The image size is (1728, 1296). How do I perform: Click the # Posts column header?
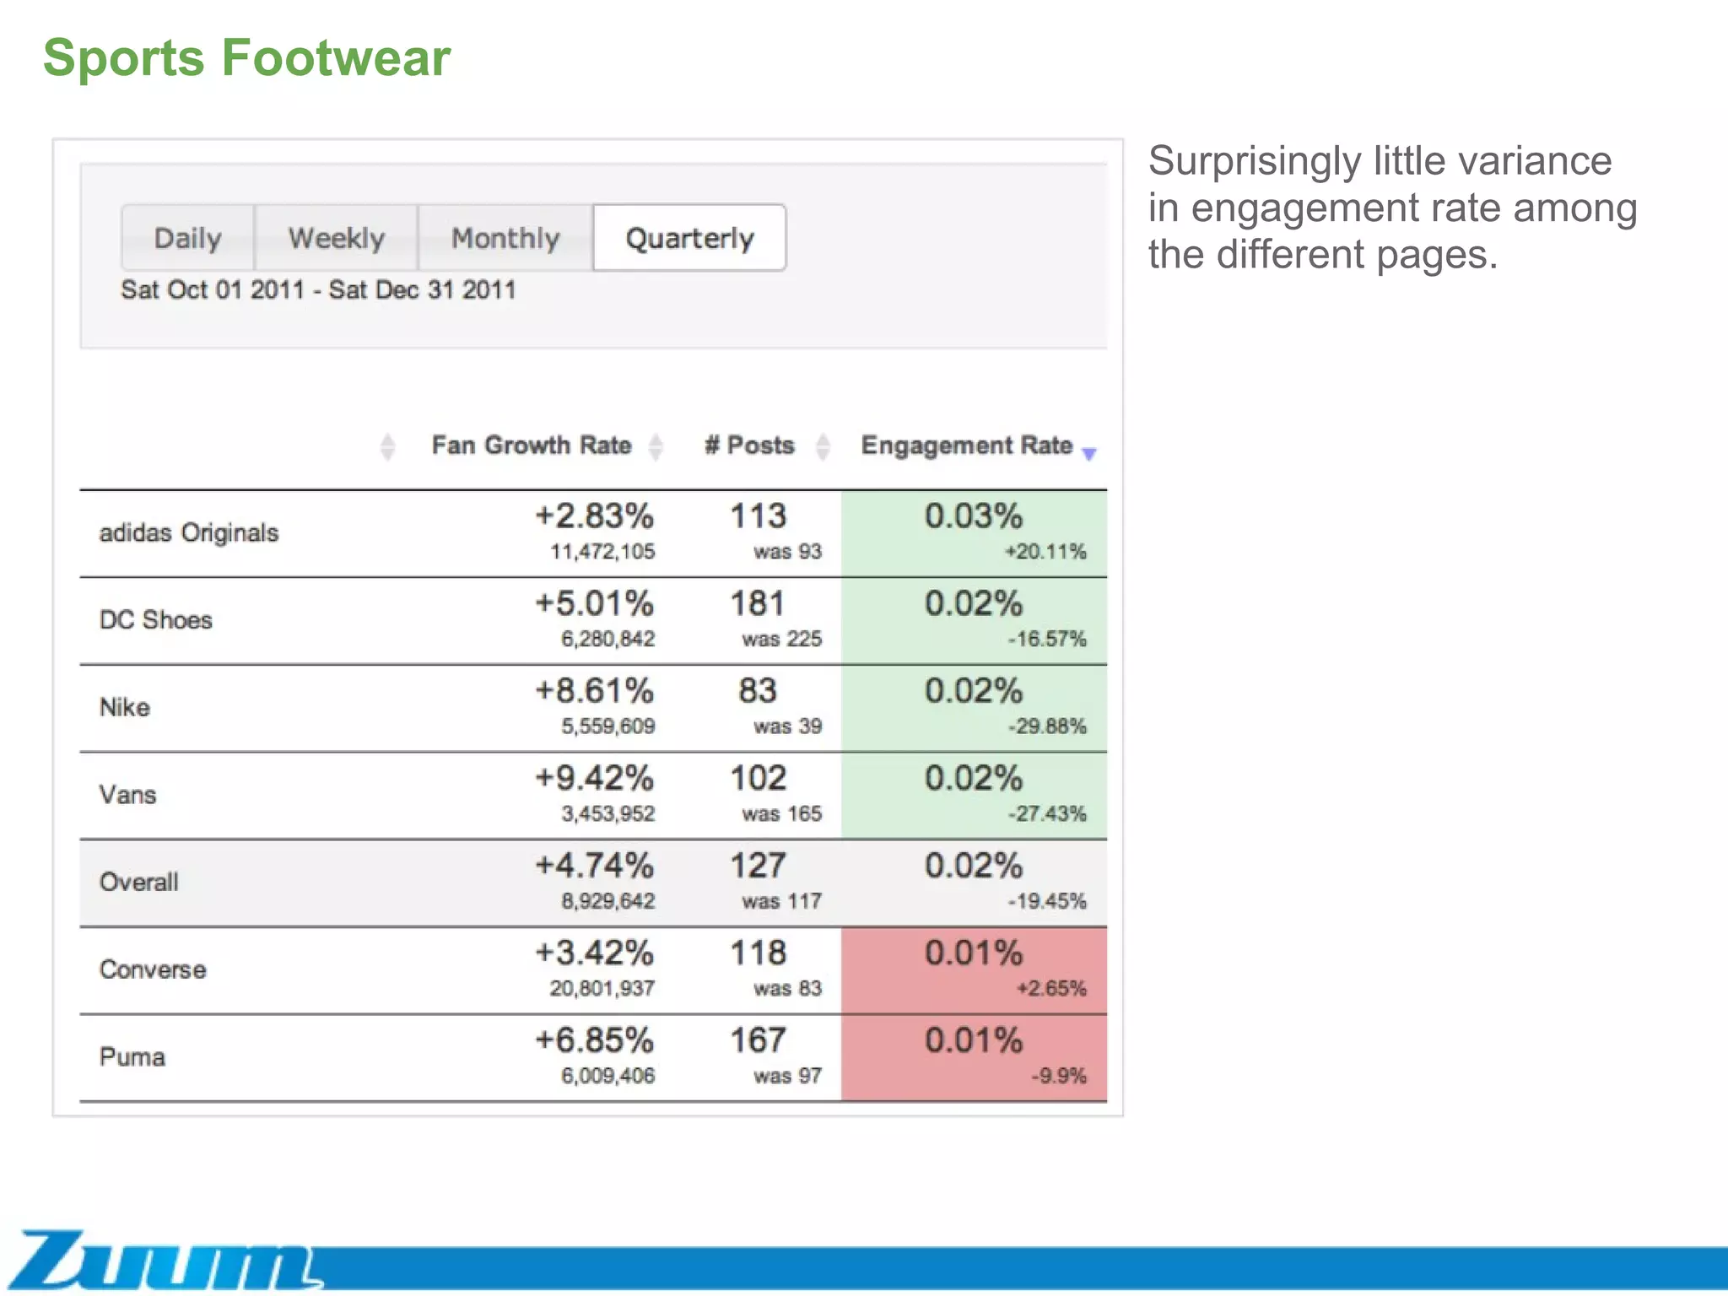[x=749, y=445]
